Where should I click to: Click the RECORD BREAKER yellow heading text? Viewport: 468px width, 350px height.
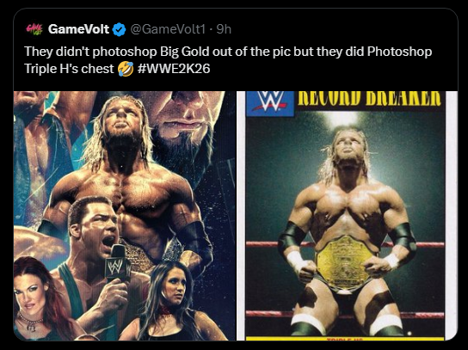coord(370,99)
